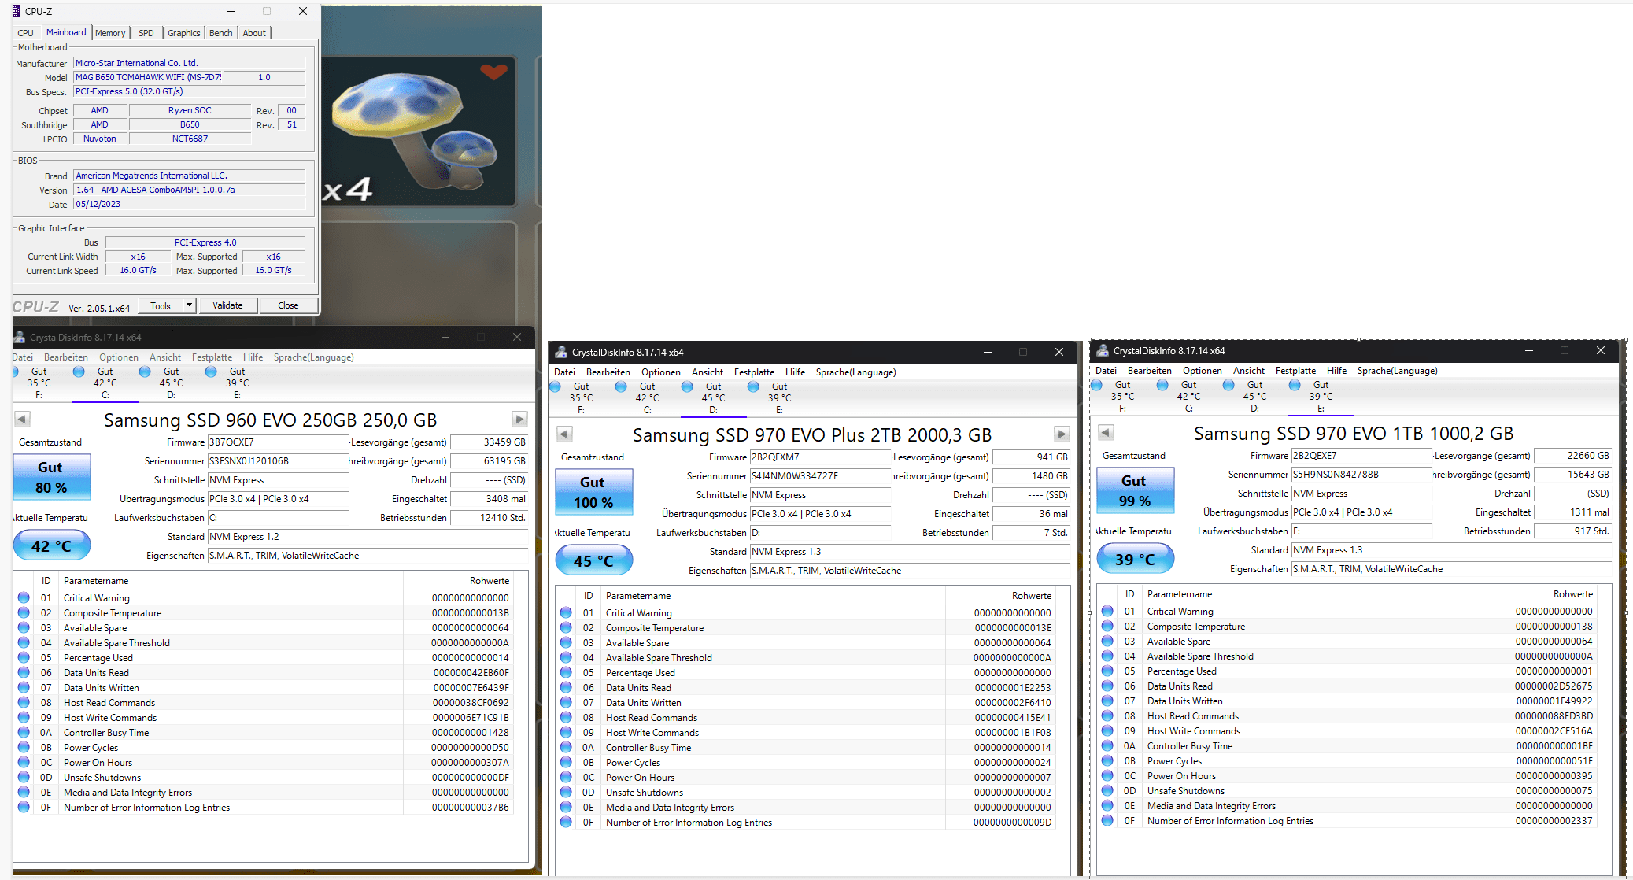Click the Close button in CPU-Z
Image resolution: width=1633 pixels, height=880 pixels.
coord(288,305)
